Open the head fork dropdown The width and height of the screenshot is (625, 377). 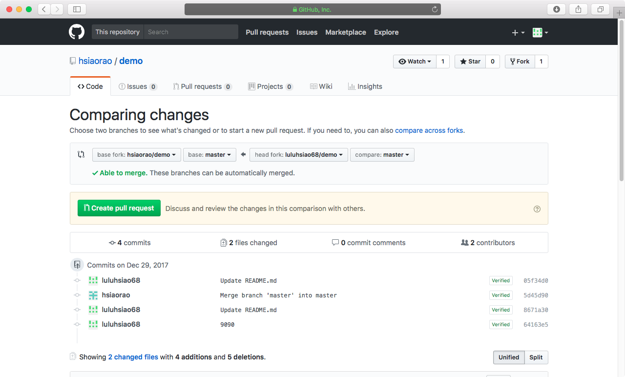click(x=299, y=155)
